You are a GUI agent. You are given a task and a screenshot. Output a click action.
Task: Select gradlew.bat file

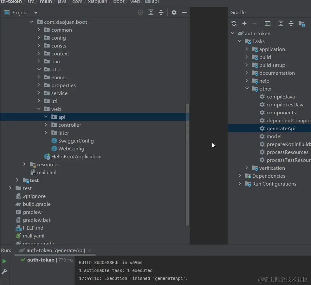pos(33,220)
